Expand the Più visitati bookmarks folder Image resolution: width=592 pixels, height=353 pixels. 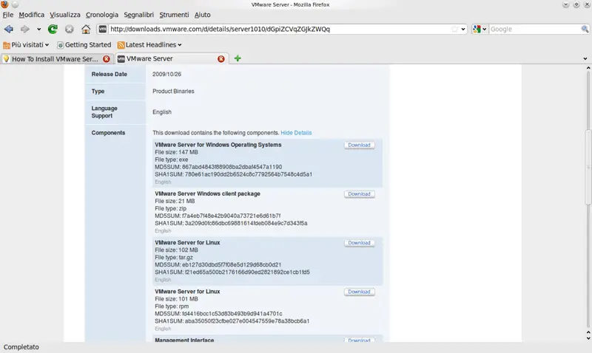coord(26,45)
